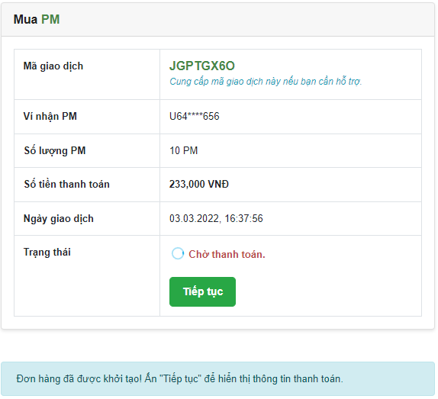This screenshot has width=438, height=399.
Task: Click the loading spinner beside Chờ thanh toán
Action: [178, 253]
